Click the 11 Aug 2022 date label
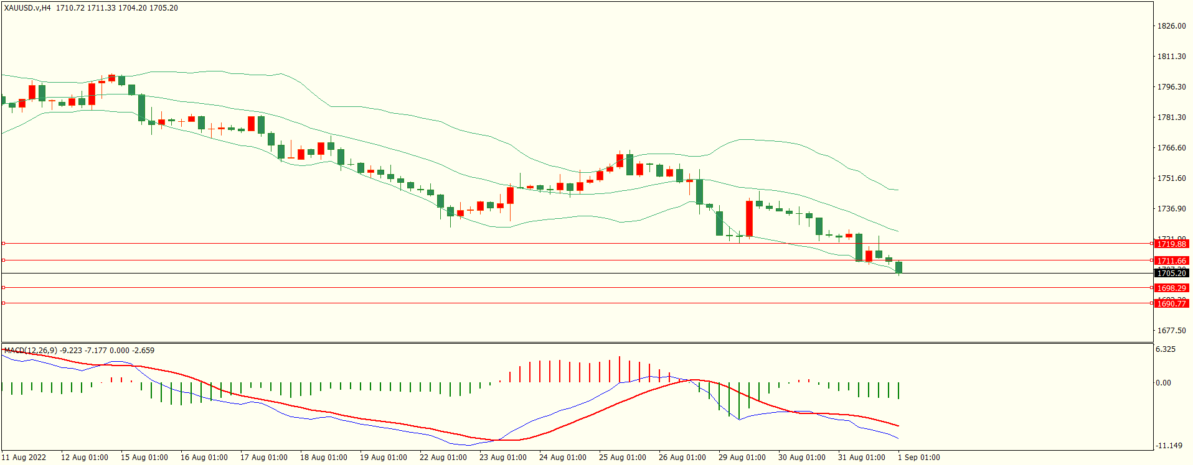This screenshot has width=1193, height=465. (x=24, y=458)
